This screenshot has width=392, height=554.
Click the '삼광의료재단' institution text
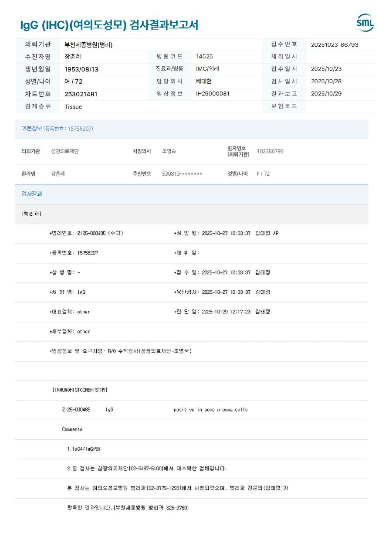65,151
